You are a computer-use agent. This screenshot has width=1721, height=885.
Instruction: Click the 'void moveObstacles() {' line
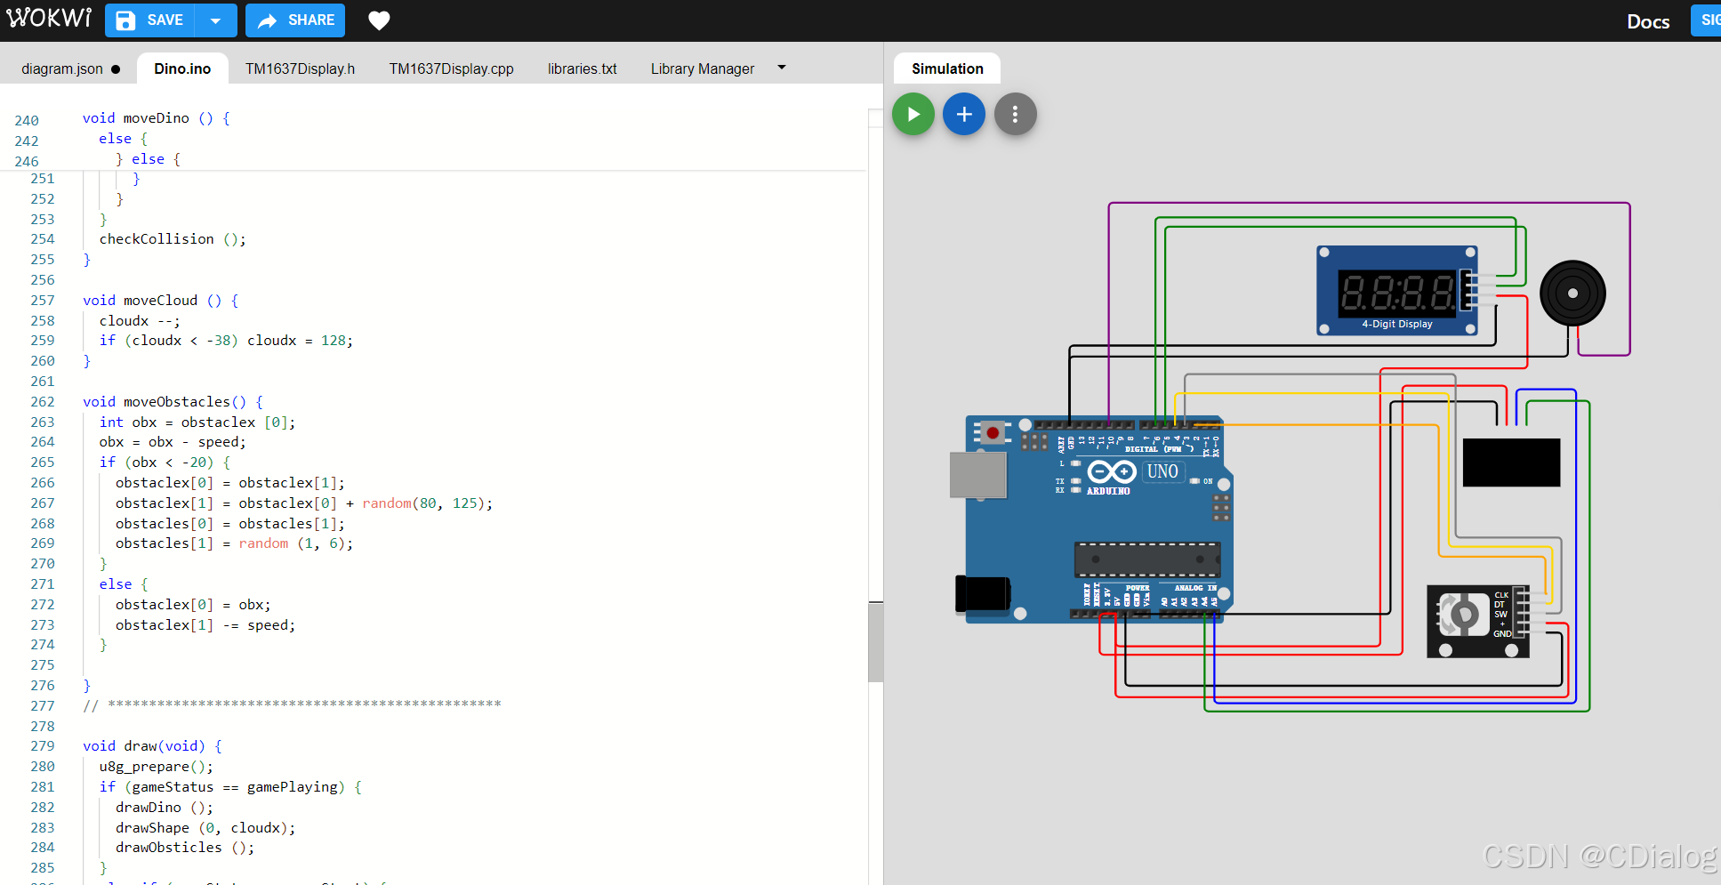173,402
